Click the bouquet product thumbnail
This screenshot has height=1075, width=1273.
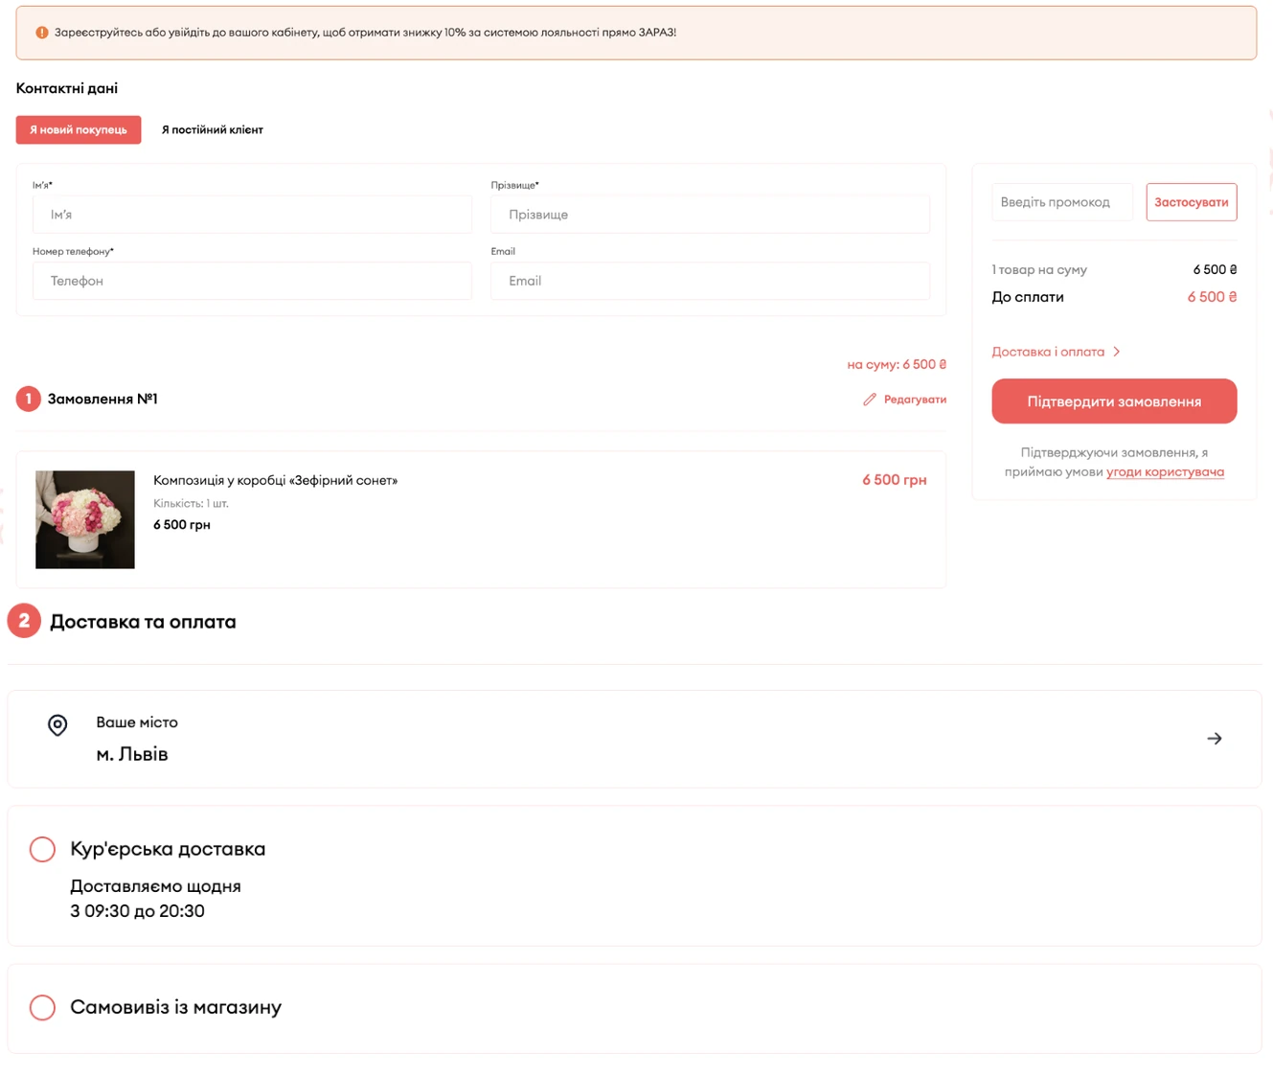tap(85, 519)
